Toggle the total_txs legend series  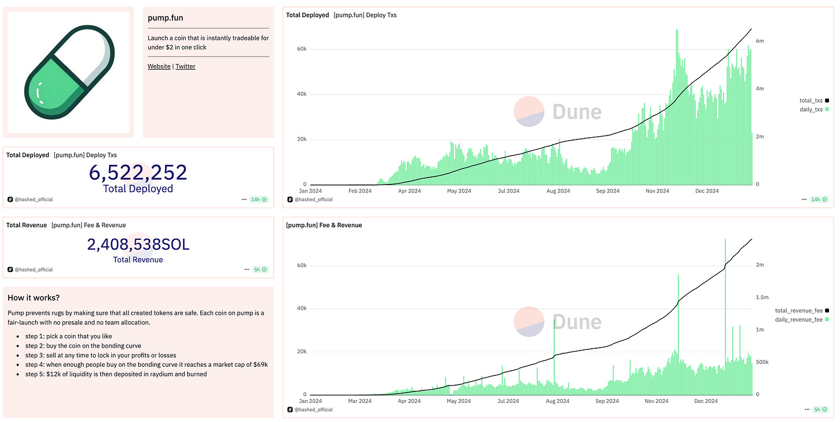pos(814,100)
